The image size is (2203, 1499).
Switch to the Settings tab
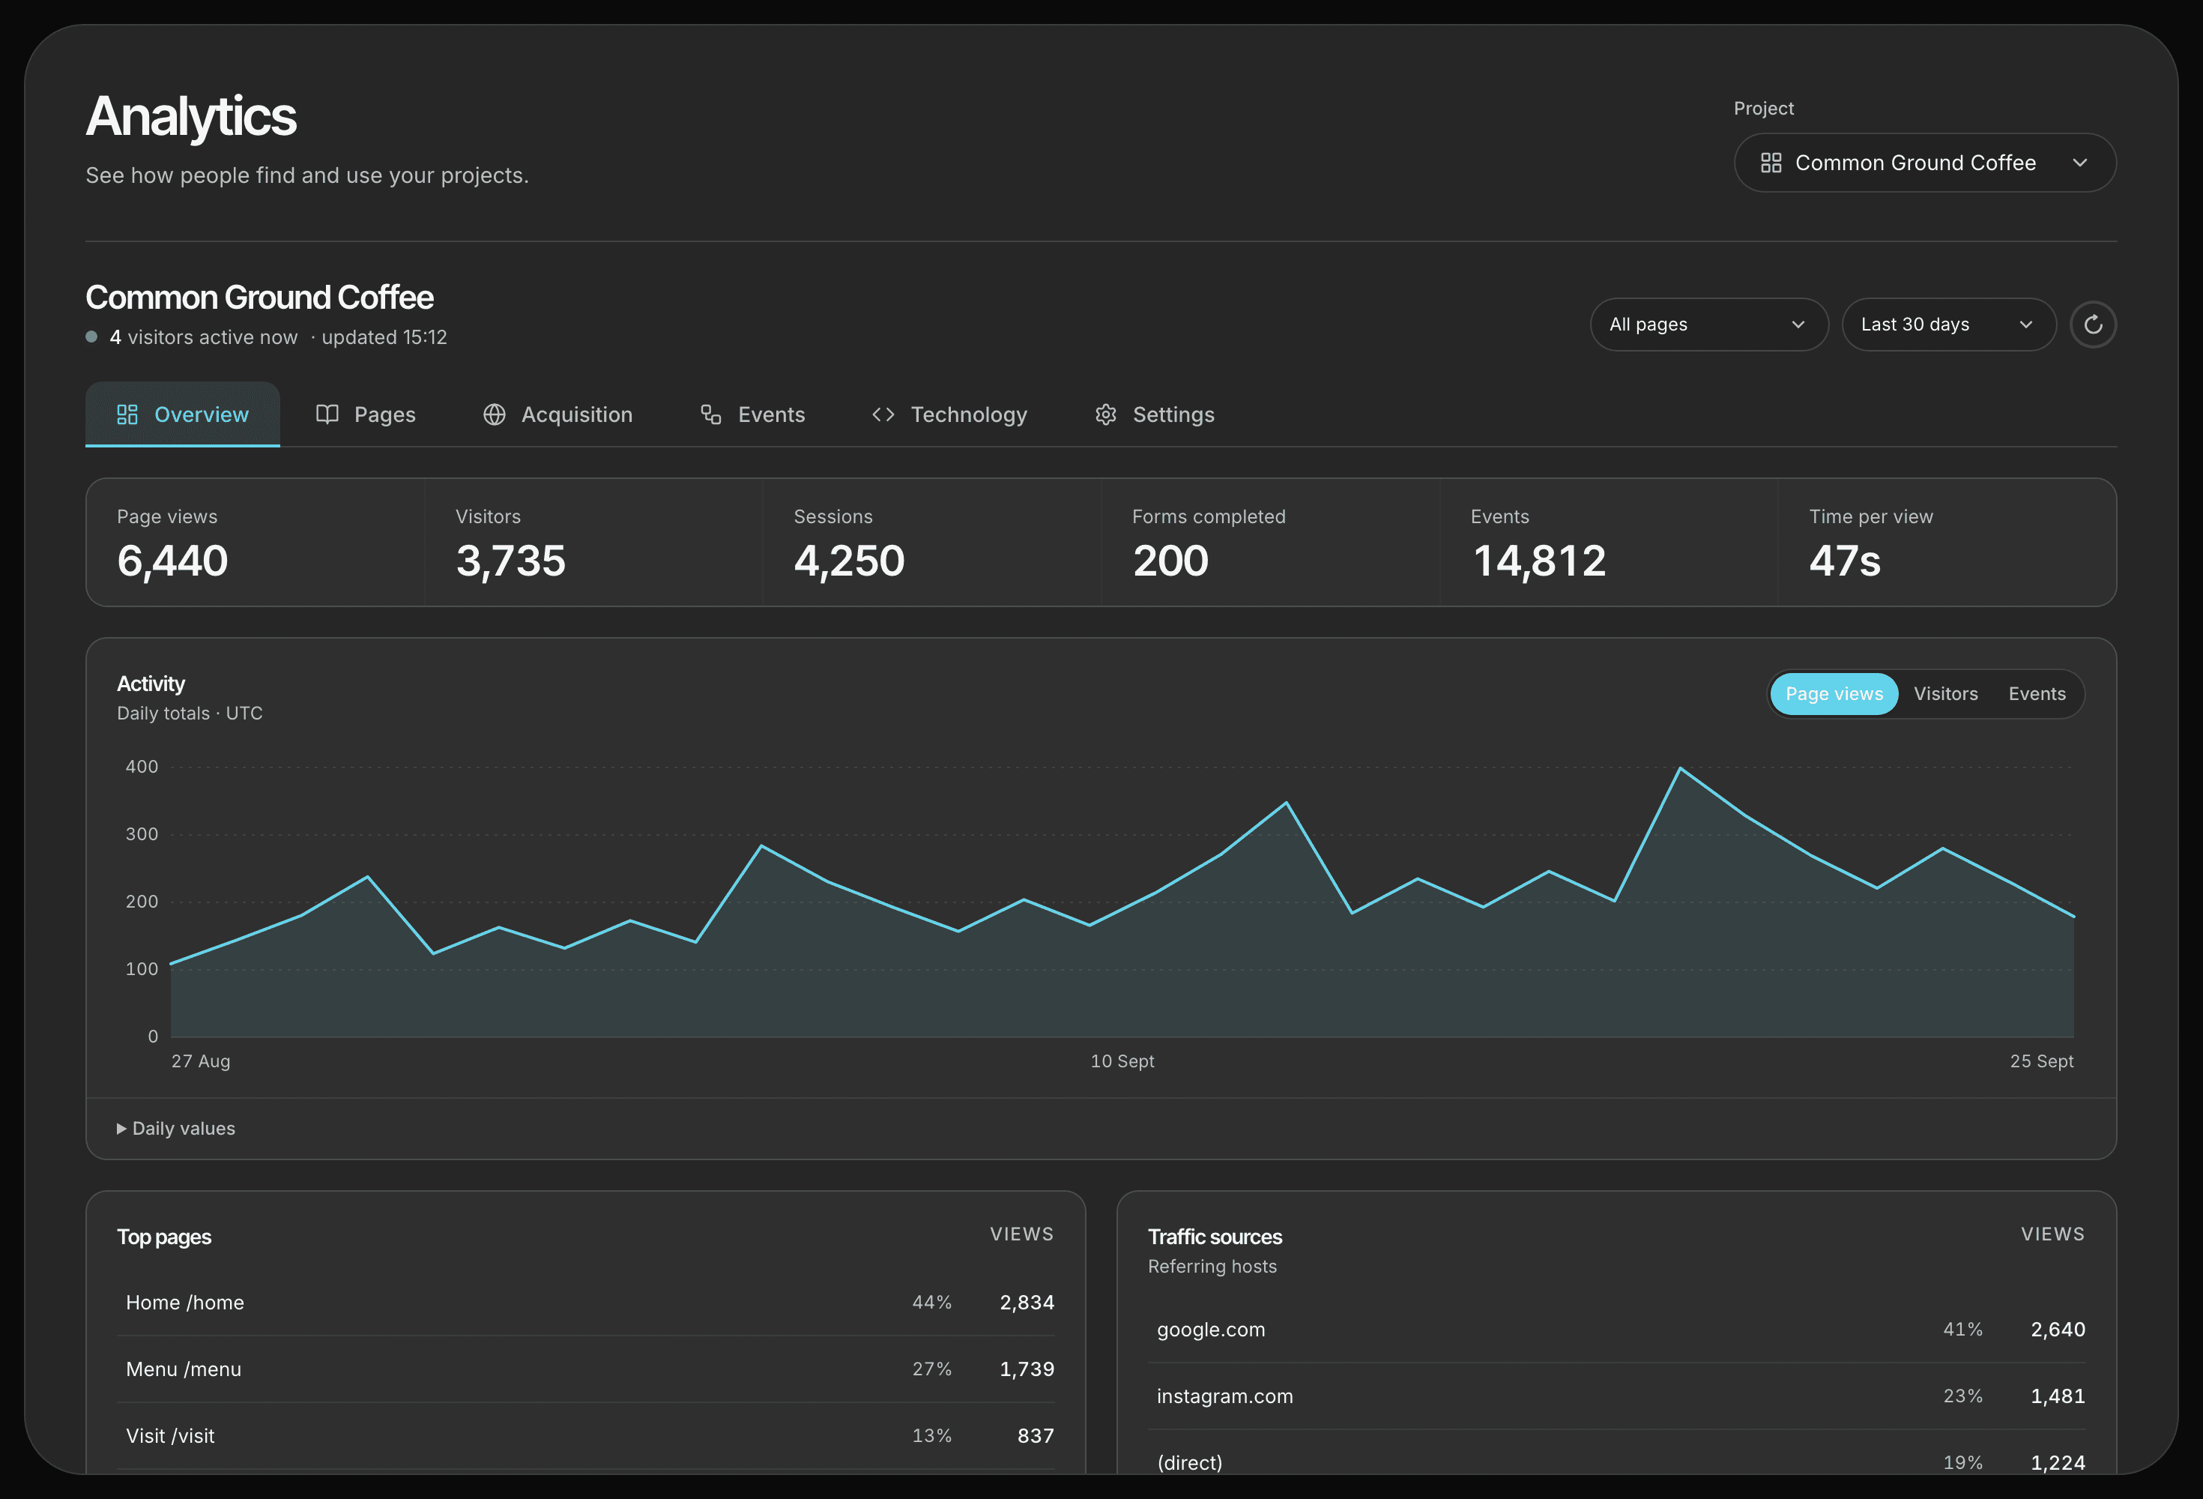coord(1155,414)
